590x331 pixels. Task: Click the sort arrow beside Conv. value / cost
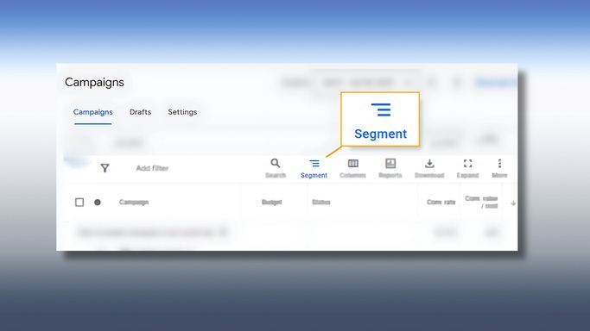(513, 203)
